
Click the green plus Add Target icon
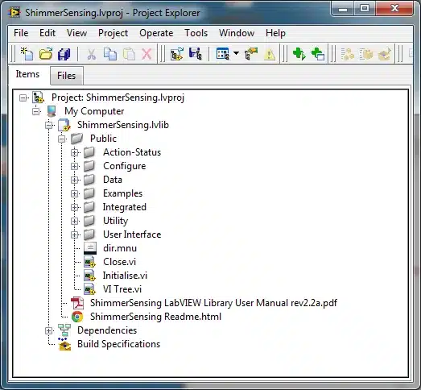[299, 54]
